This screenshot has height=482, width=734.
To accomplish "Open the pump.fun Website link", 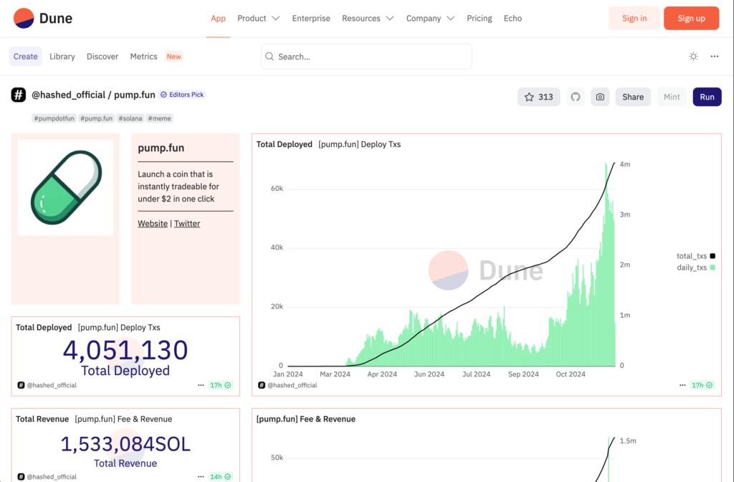I will click(153, 224).
